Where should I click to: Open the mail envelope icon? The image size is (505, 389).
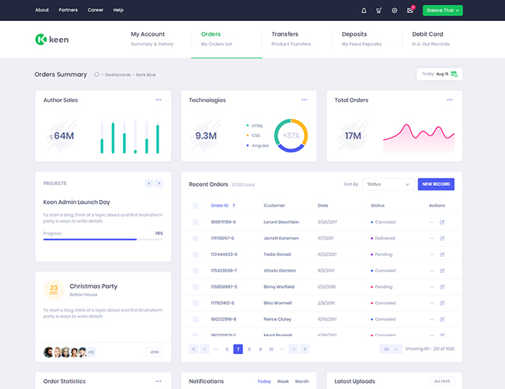(410, 10)
